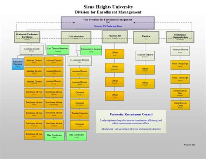Select the Digital Projects Coord. box
Screen dimensions: 206x159
coord(180,105)
